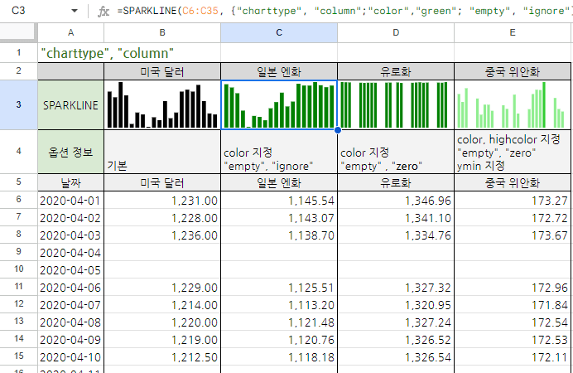Select the light green 중국 위안화 sparkline
The width and height of the screenshot is (573, 373).
(x=513, y=104)
